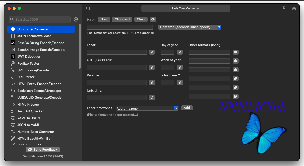Click the Unix time input field
Screen dimensions: 304x166
(120, 27)
